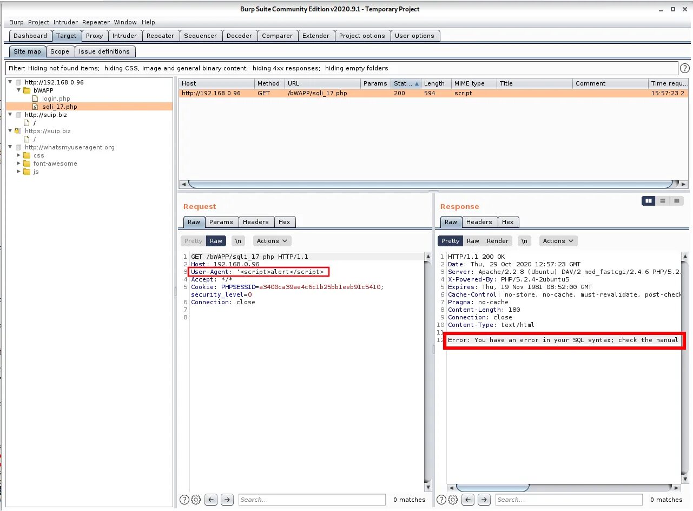The width and height of the screenshot is (693, 511).
Task: Switch to Response Hex tab
Action: [507, 222]
